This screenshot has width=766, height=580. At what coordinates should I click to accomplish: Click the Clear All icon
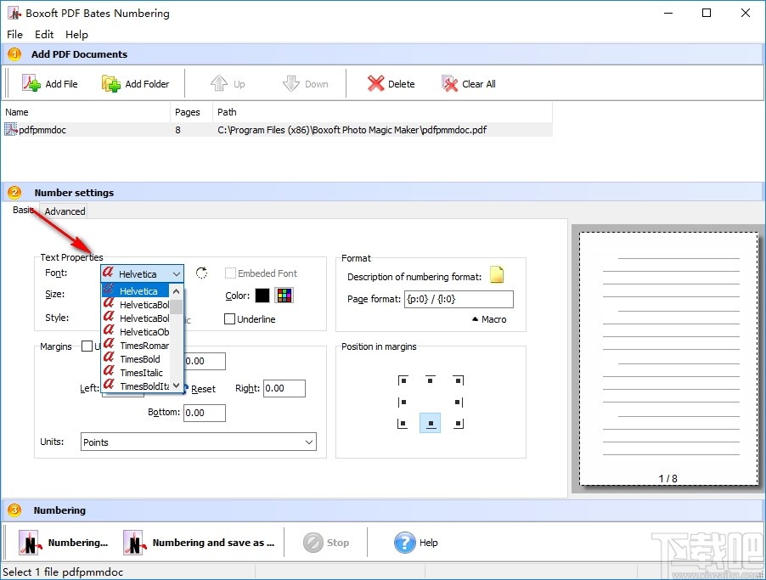[448, 83]
